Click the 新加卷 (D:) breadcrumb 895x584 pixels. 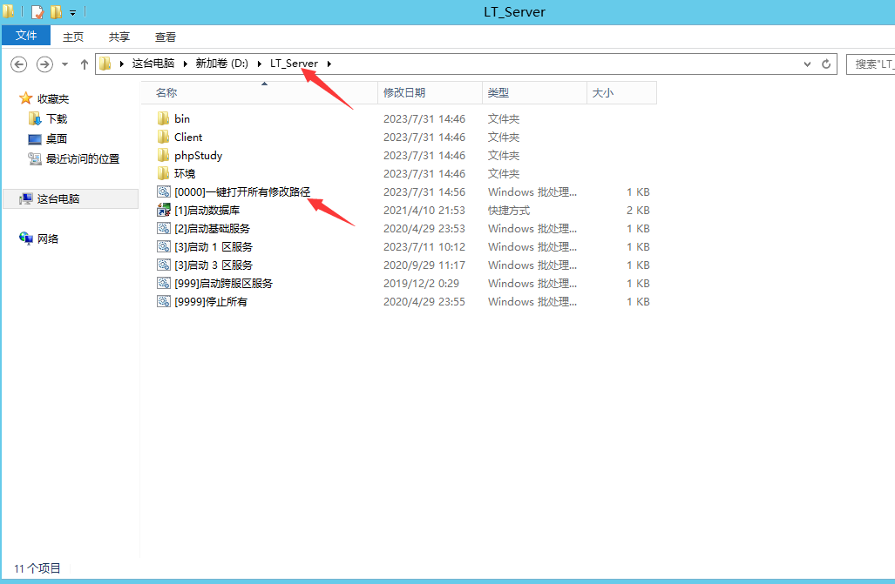point(221,64)
